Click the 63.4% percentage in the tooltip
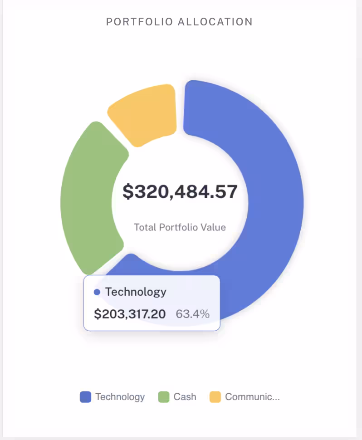The height and width of the screenshot is (440, 362). click(192, 313)
